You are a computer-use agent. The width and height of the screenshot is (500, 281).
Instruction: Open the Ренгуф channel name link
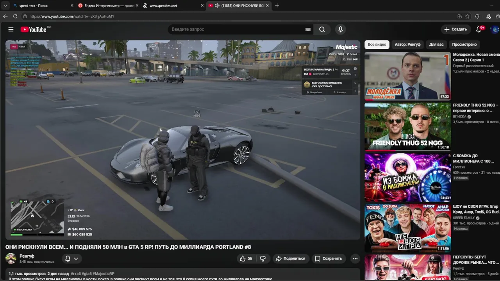click(x=27, y=256)
